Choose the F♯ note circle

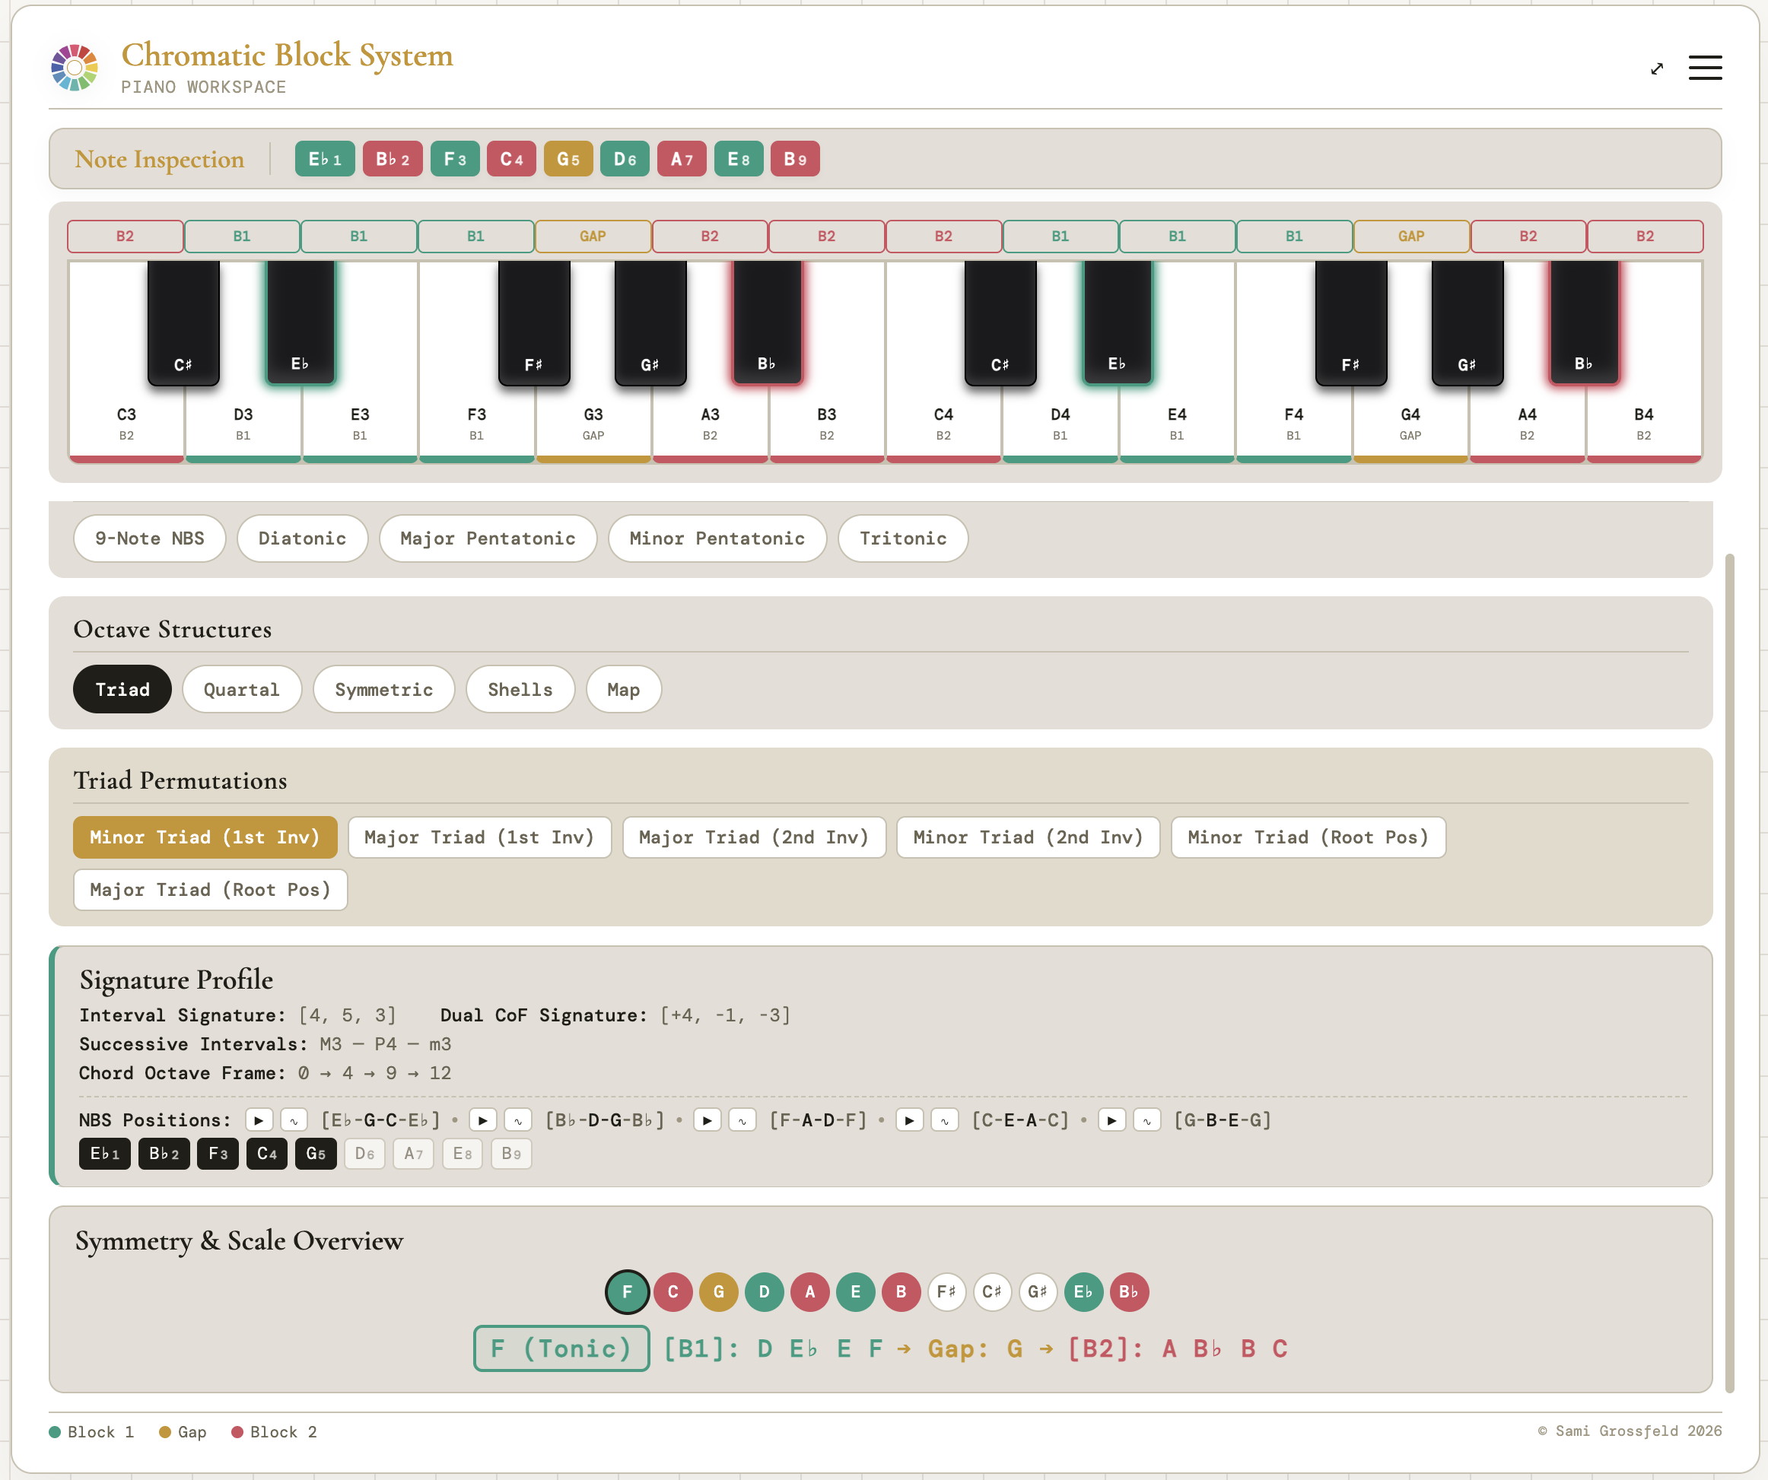946,1291
